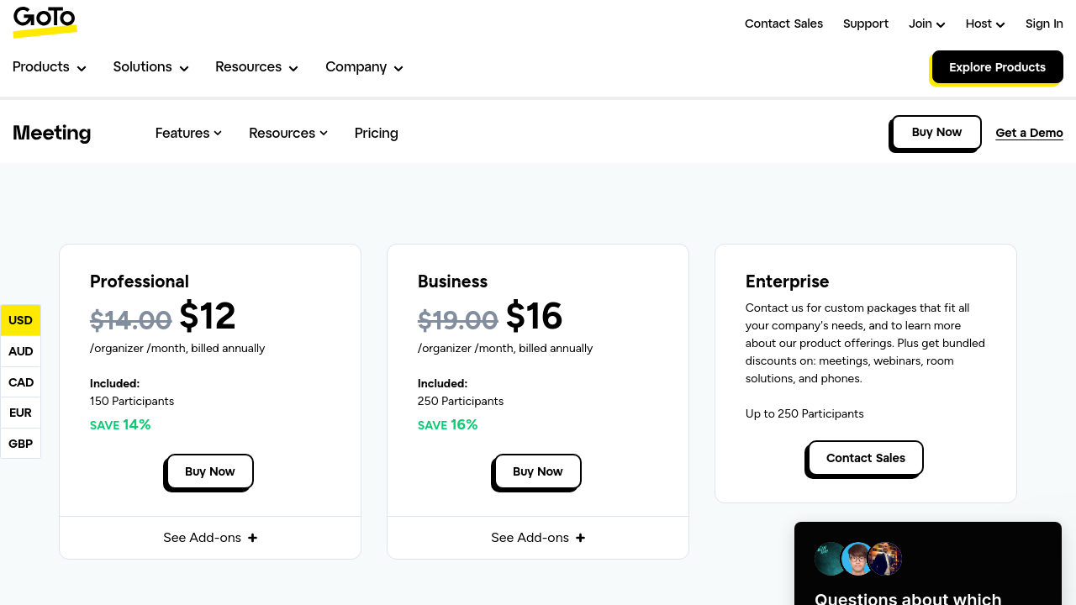Choose EUR as currency
Viewport: 1076px width, 605px height.
tap(20, 413)
